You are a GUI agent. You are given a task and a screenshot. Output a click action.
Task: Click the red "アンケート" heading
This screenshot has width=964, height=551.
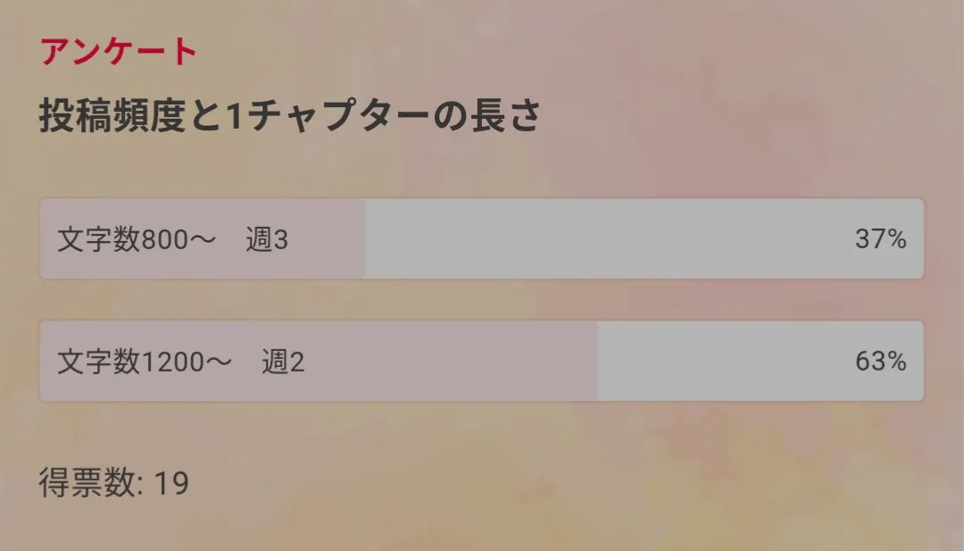[118, 52]
